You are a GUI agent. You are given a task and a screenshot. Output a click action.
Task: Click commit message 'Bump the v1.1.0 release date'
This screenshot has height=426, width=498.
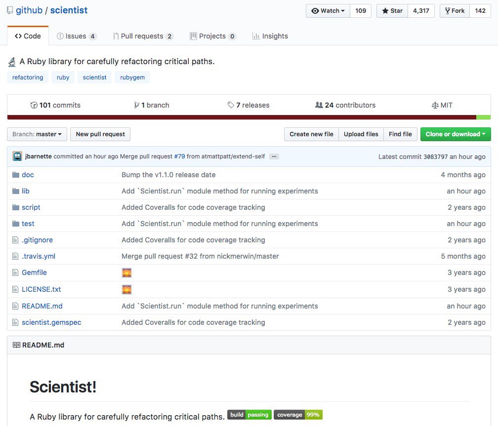[x=168, y=175]
